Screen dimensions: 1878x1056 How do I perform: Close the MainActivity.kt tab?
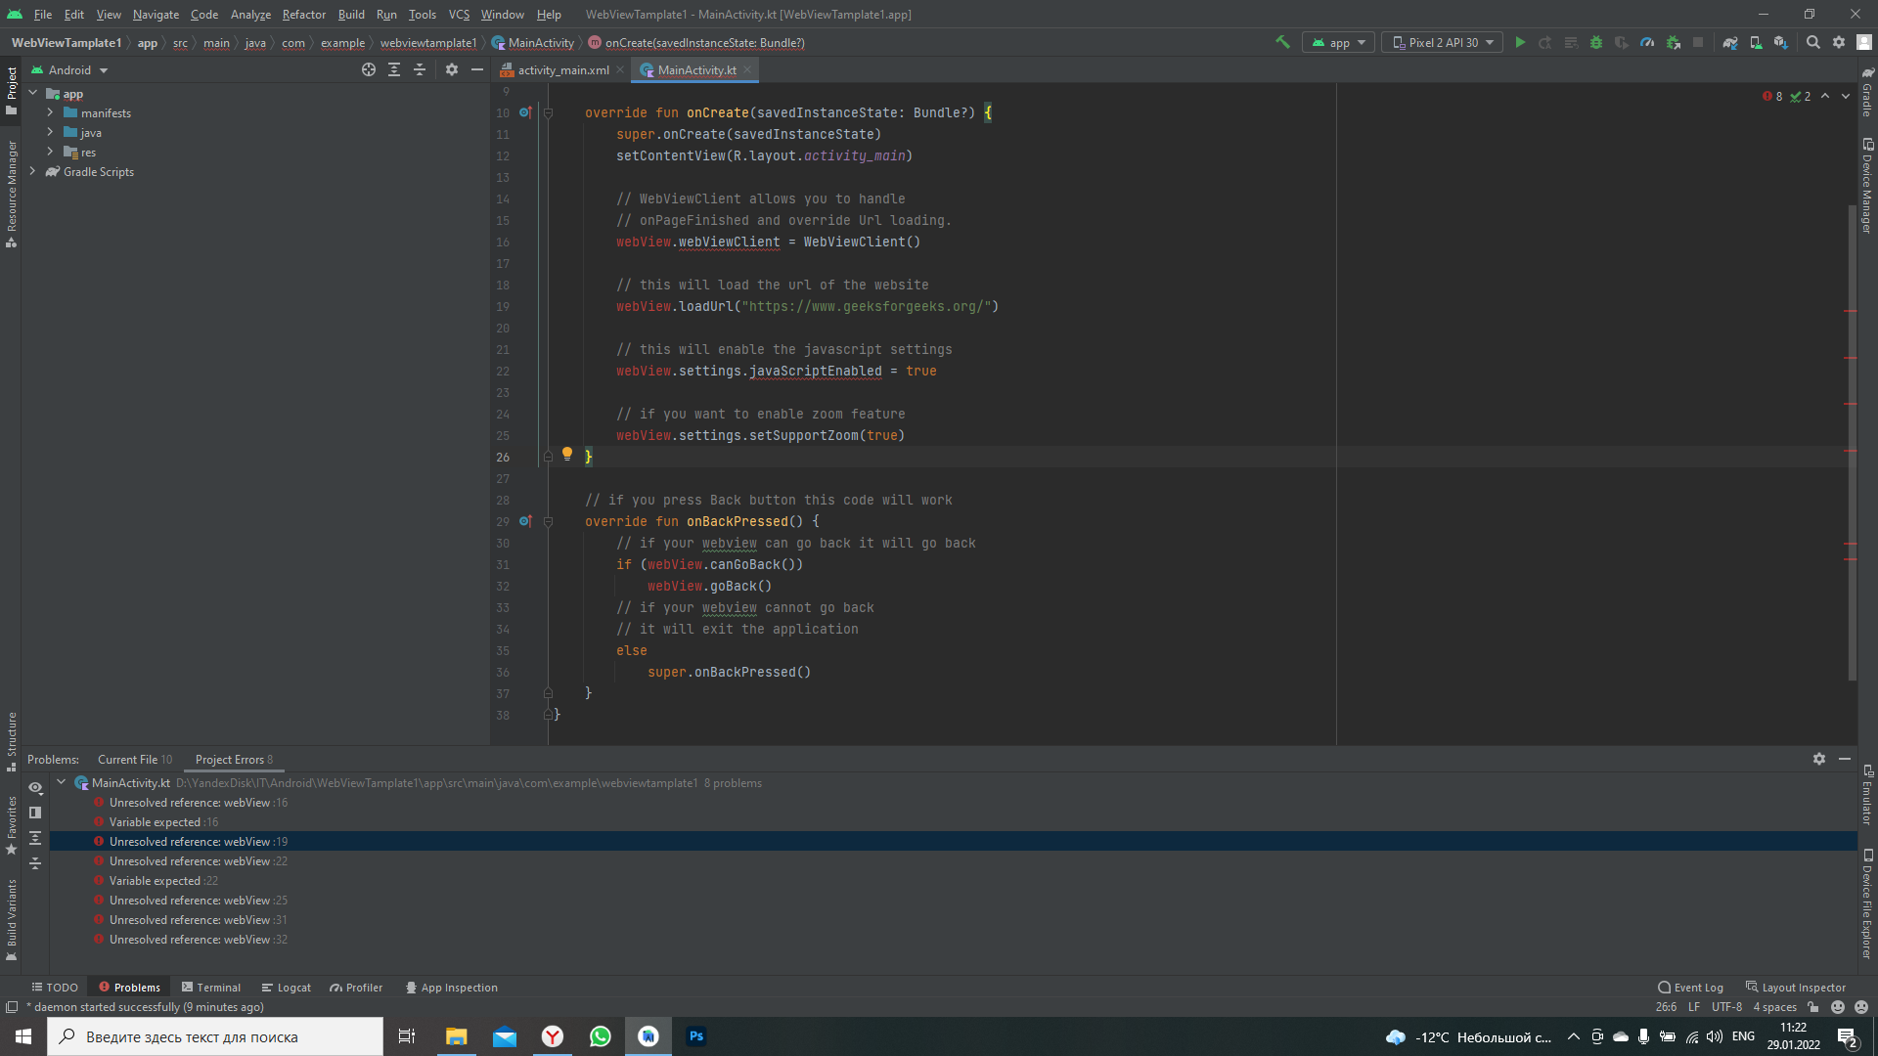(x=747, y=69)
